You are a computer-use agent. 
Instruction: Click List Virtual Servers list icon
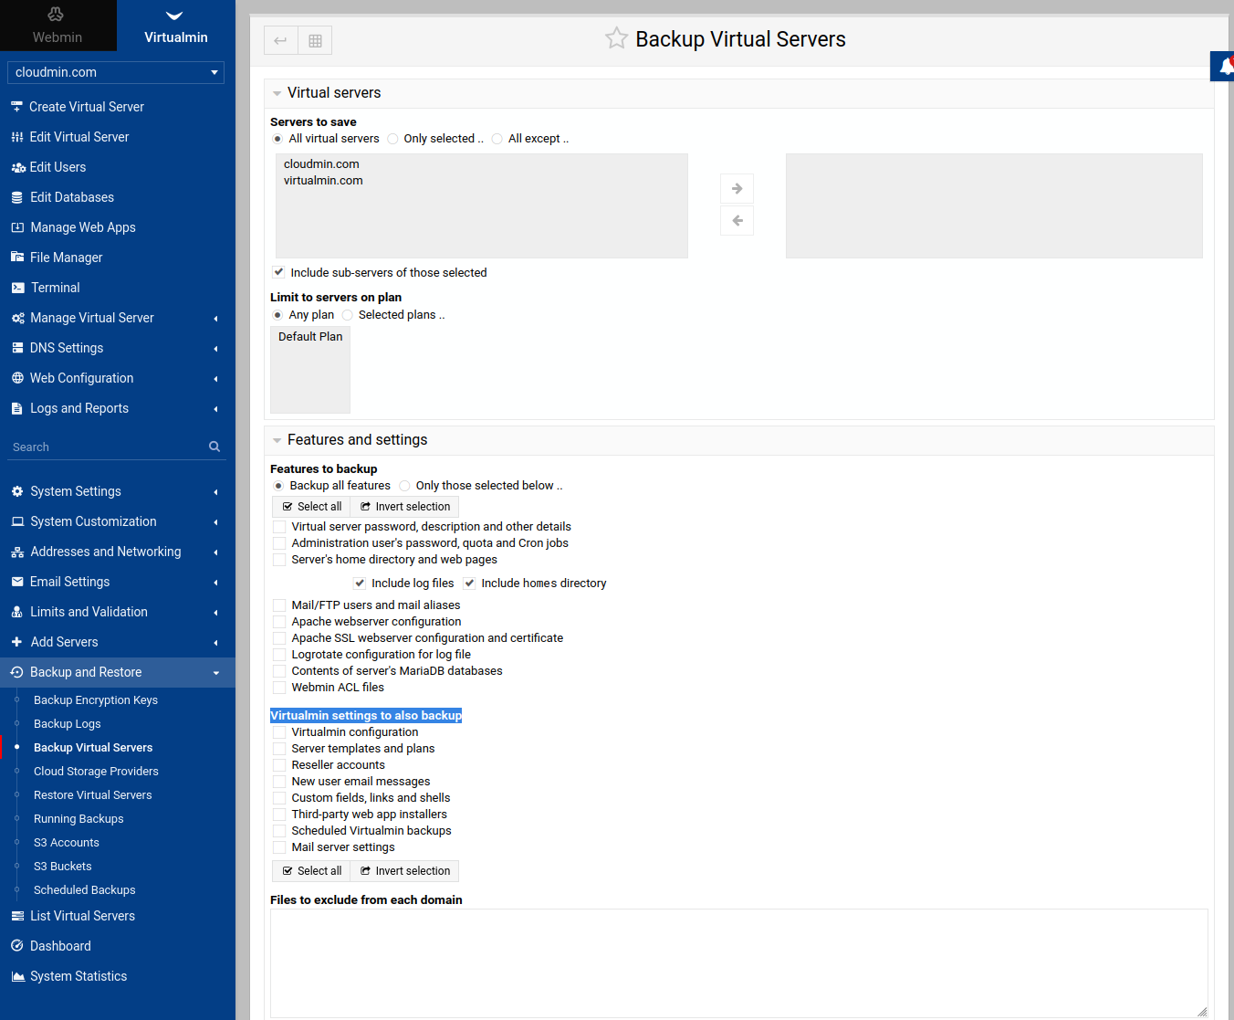coord(16,916)
